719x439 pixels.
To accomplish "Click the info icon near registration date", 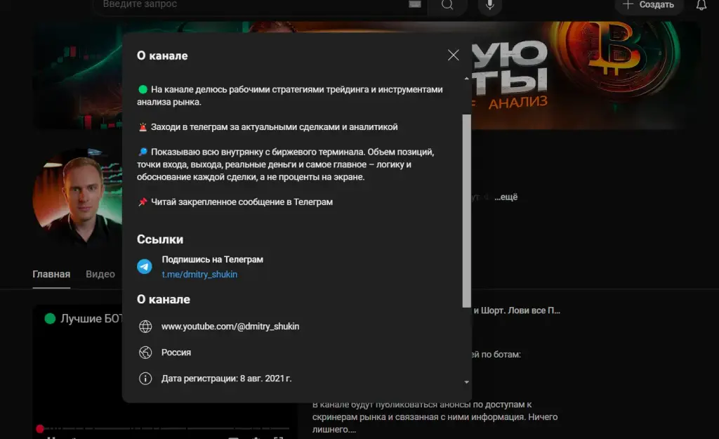I will click(145, 379).
